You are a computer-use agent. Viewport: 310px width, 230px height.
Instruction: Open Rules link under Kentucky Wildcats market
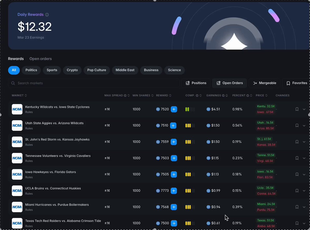point(29,112)
